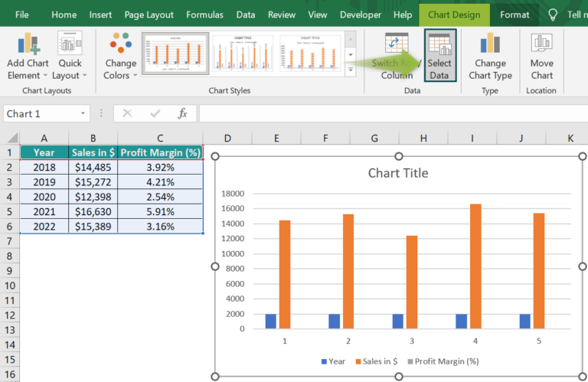
Task: Expand the chart styles gallery More button
Action: pyautogui.click(x=350, y=70)
